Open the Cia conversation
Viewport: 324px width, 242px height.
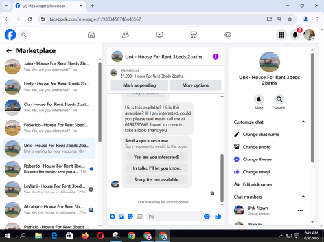(49, 107)
